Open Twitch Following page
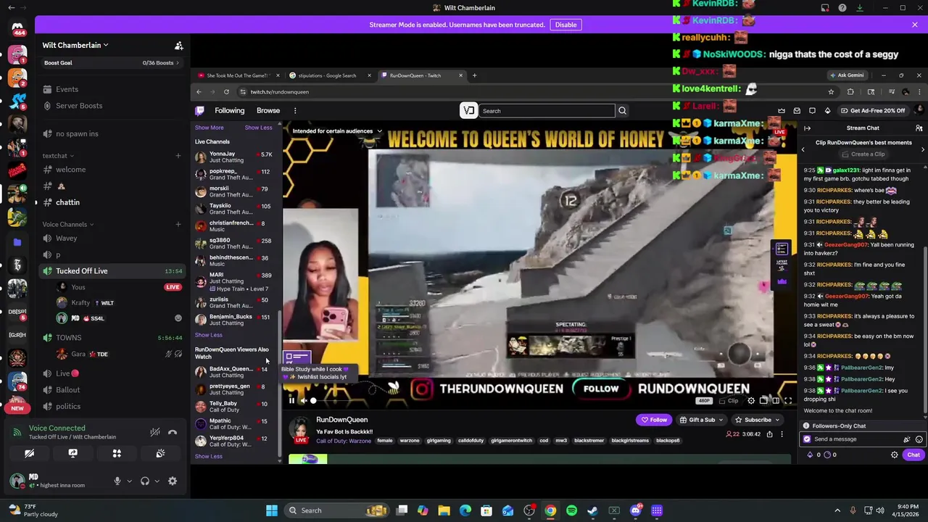This screenshot has height=522, width=928. click(x=229, y=111)
